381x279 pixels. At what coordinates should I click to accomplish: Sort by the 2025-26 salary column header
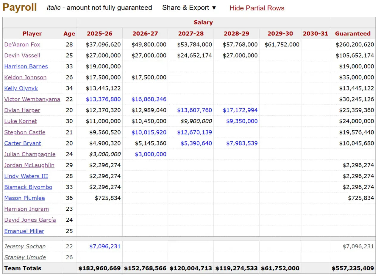pos(100,34)
